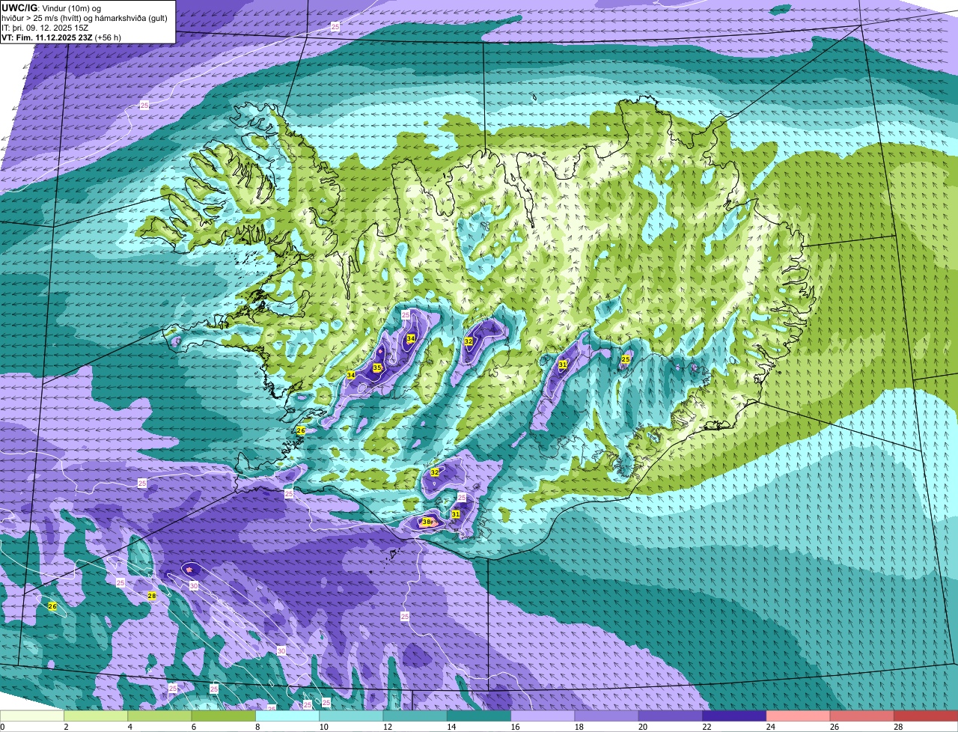
Task: Click the yellow 38 maximum gust marker
Action: pos(426,522)
